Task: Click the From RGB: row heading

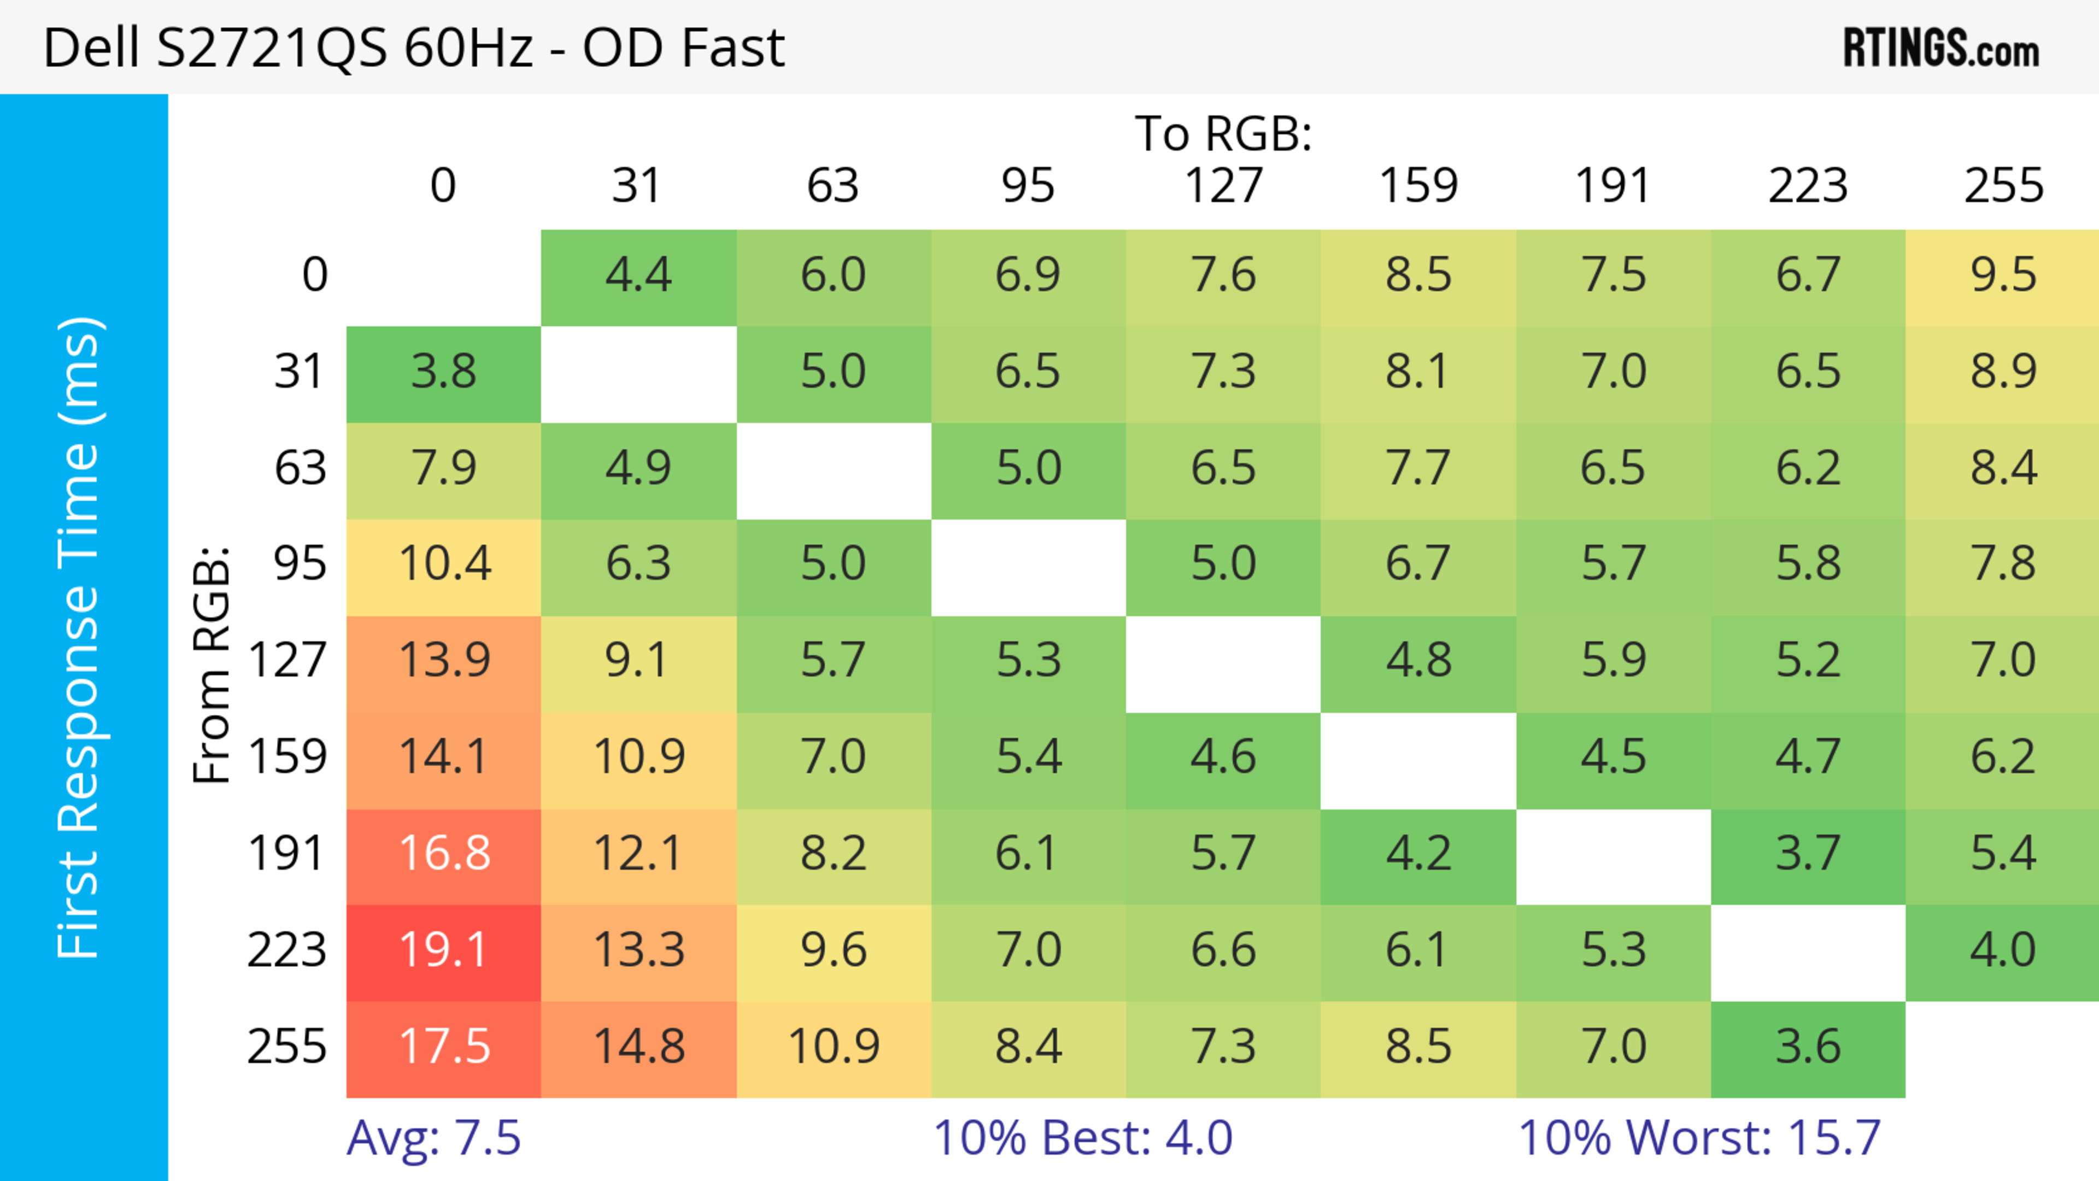Action: (x=212, y=666)
